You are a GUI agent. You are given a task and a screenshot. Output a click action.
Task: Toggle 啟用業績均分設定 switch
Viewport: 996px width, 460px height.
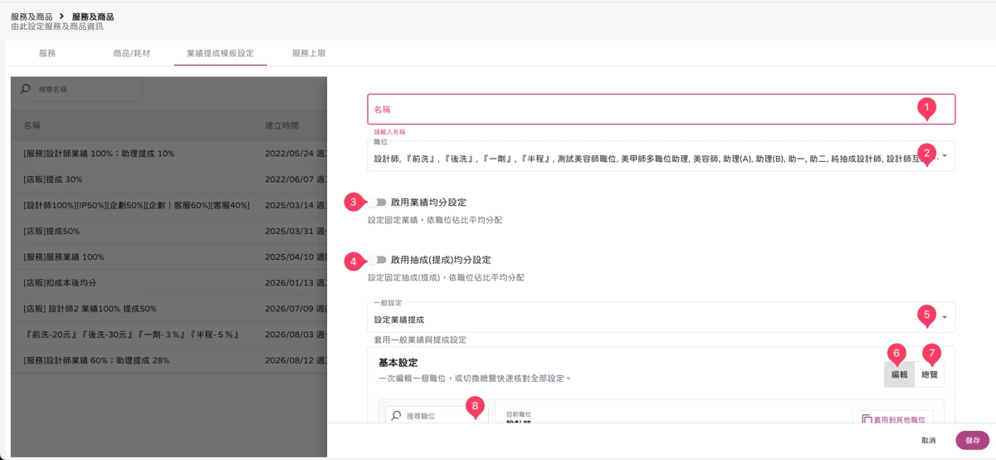point(379,202)
